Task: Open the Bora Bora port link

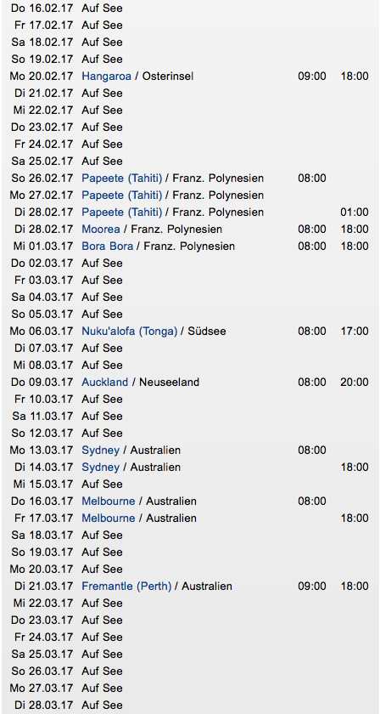Action: coord(107,246)
